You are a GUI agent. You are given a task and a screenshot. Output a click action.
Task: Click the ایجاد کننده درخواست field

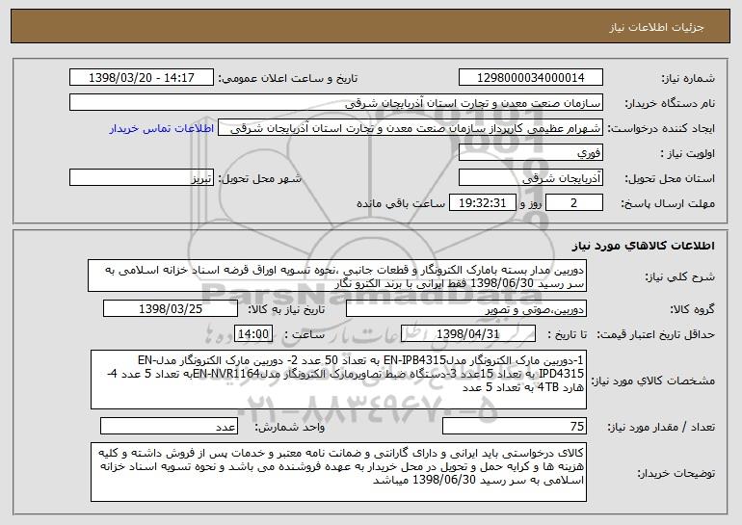411,128
